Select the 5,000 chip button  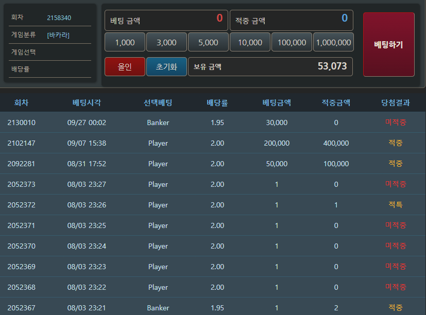pyautogui.click(x=208, y=42)
